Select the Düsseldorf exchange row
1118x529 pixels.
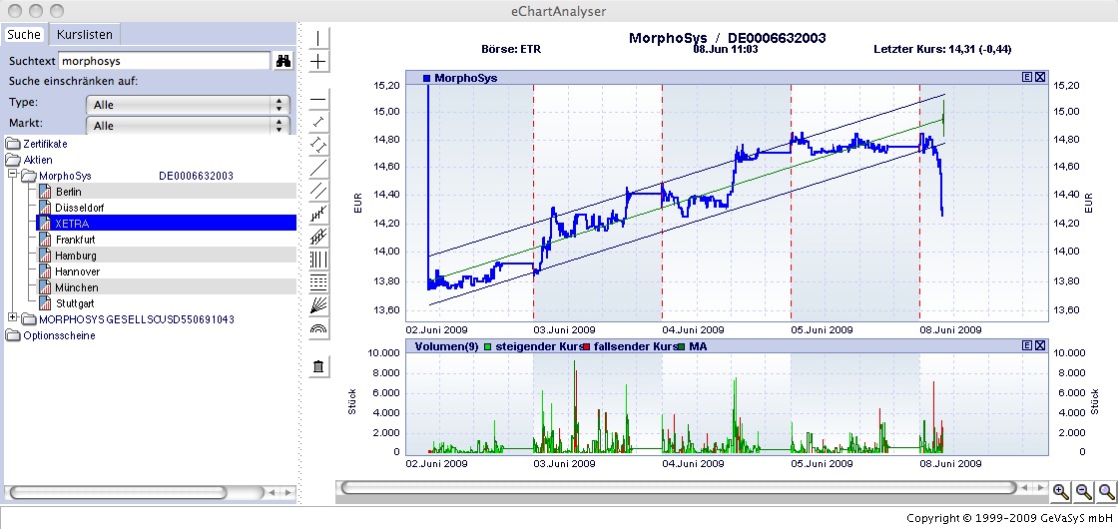click(x=166, y=207)
